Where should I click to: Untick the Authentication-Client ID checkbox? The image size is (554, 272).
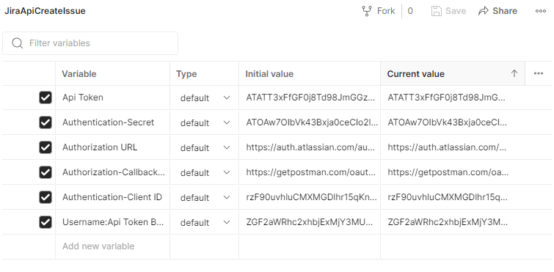click(45, 197)
